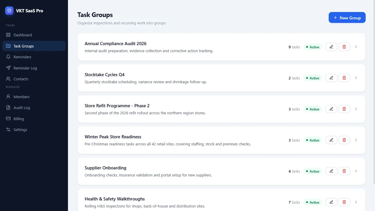Edit the Annual Compliance Audit 2026 group
375x211 pixels.
[331, 47]
